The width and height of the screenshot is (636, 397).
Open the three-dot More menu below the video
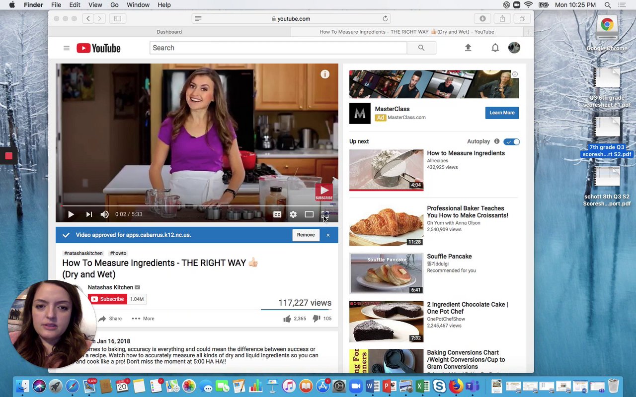pyautogui.click(x=143, y=319)
